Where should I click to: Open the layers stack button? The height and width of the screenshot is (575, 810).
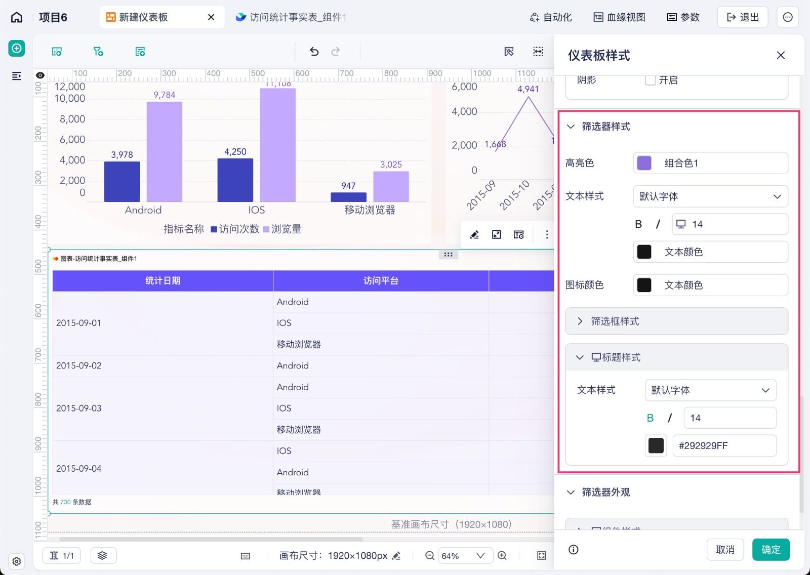[103, 555]
